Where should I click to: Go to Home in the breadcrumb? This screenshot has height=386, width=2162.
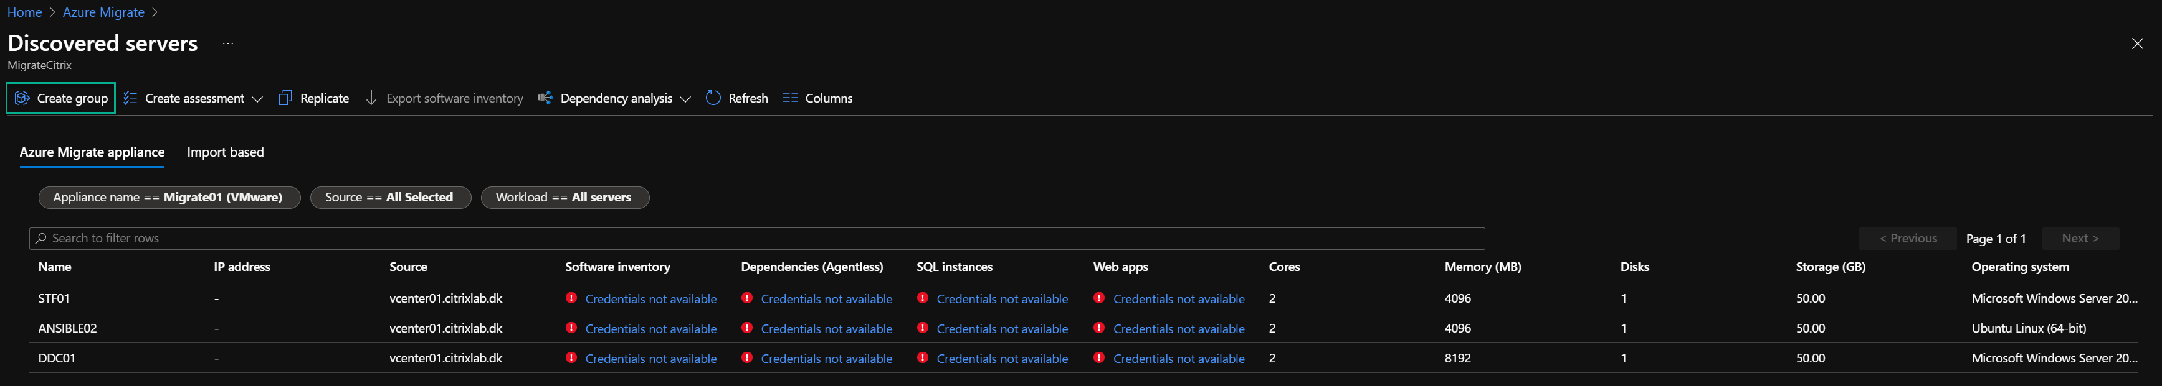[x=24, y=12]
